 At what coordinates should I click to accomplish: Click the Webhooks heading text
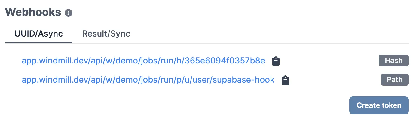pos(33,12)
